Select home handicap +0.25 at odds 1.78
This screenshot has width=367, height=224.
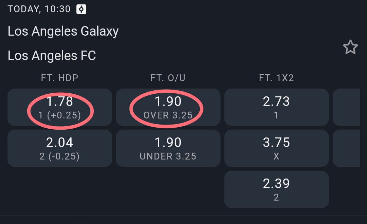pyautogui.click(x=60, y=107)
